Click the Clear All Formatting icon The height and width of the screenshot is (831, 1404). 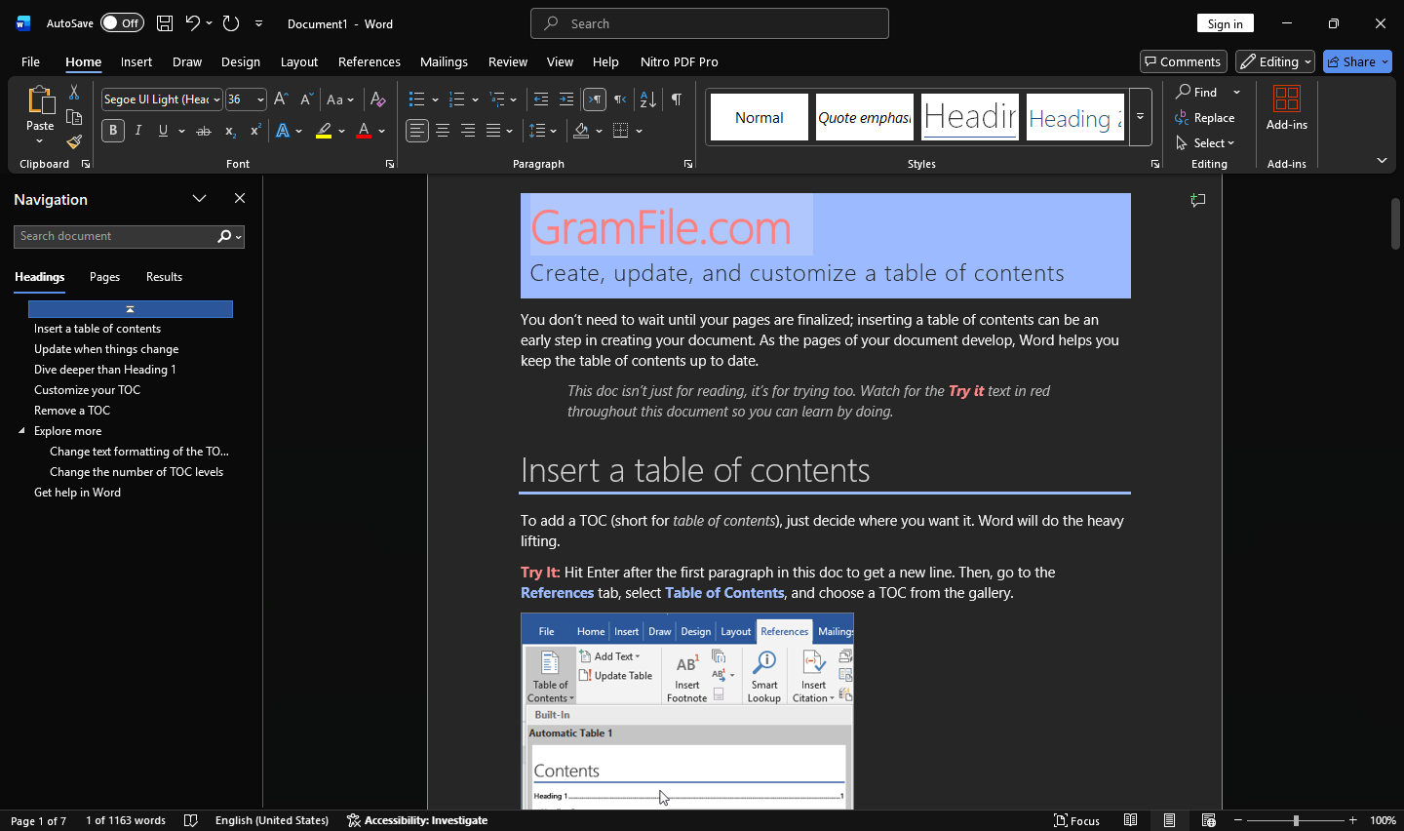click(x=378, y=99)
